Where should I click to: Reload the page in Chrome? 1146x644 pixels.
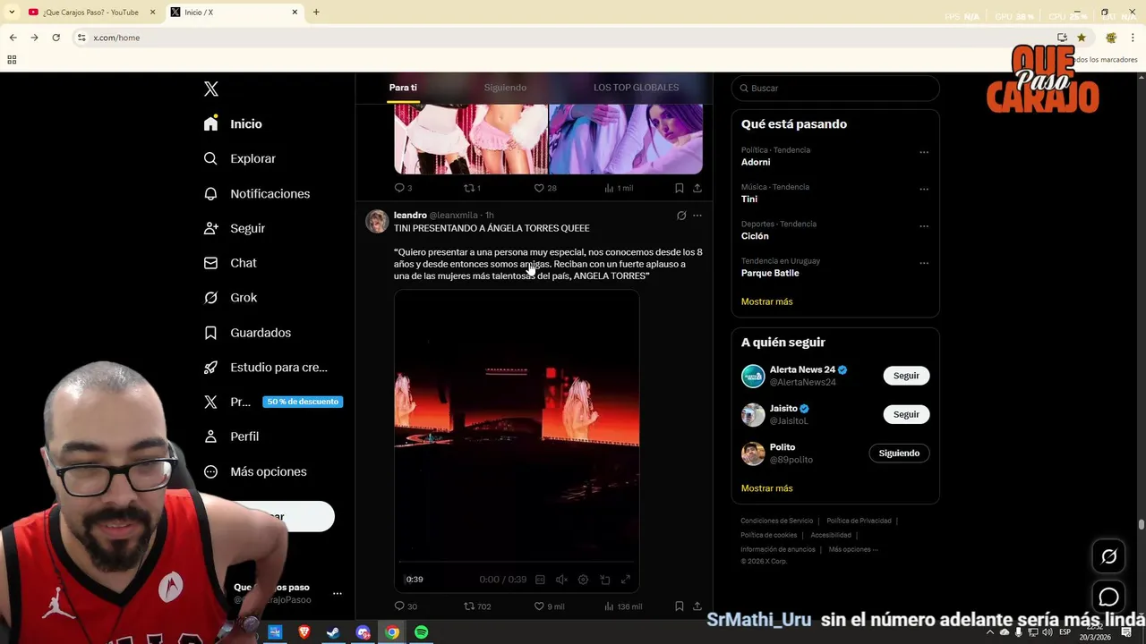[x=56, y=38]
